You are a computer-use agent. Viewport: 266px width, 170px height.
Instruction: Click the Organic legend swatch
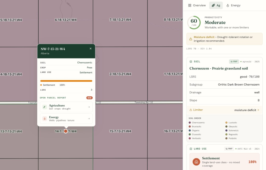190,130
